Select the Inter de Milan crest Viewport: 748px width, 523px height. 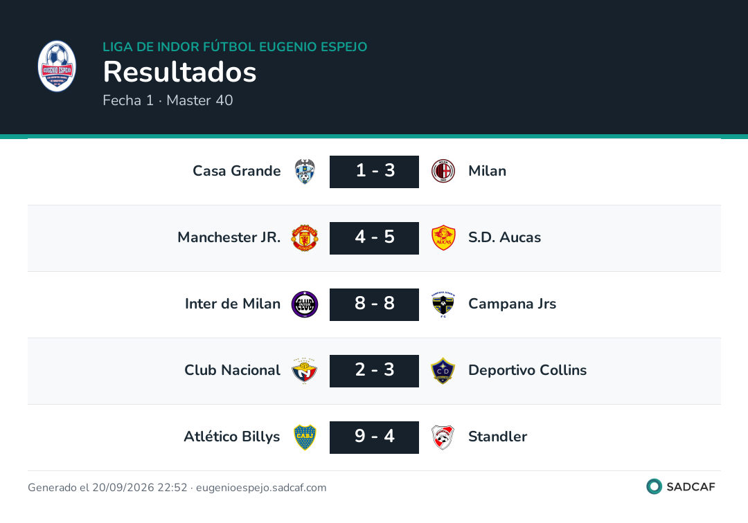pos(305,304)
